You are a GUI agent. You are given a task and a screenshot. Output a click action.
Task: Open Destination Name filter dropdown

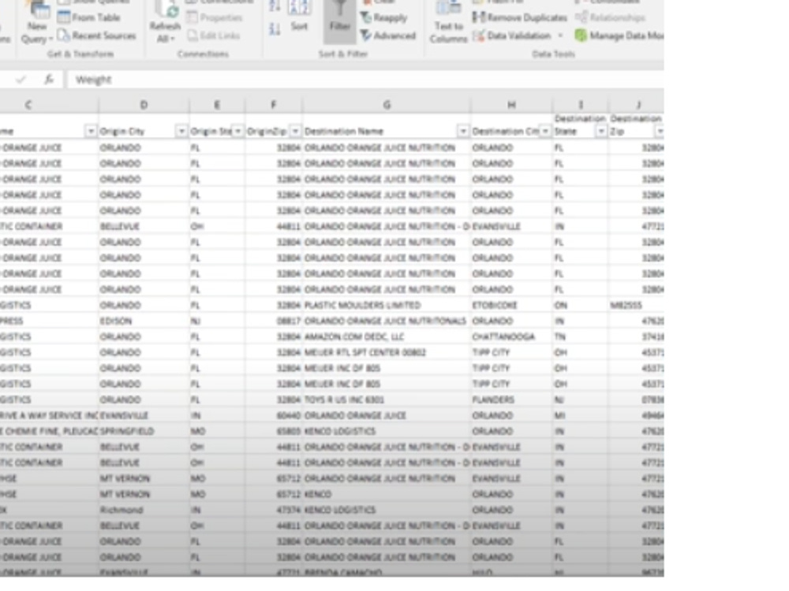point(463,131)
